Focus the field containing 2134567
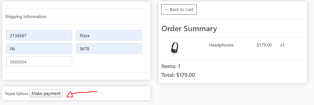The width and height of the screenshot is (314, 105). click(x=39, y=35)
